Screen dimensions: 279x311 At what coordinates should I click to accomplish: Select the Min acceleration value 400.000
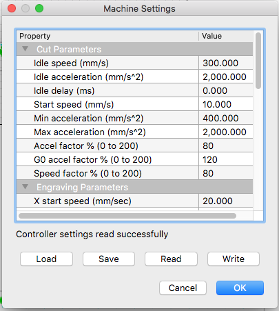(226, 118)
